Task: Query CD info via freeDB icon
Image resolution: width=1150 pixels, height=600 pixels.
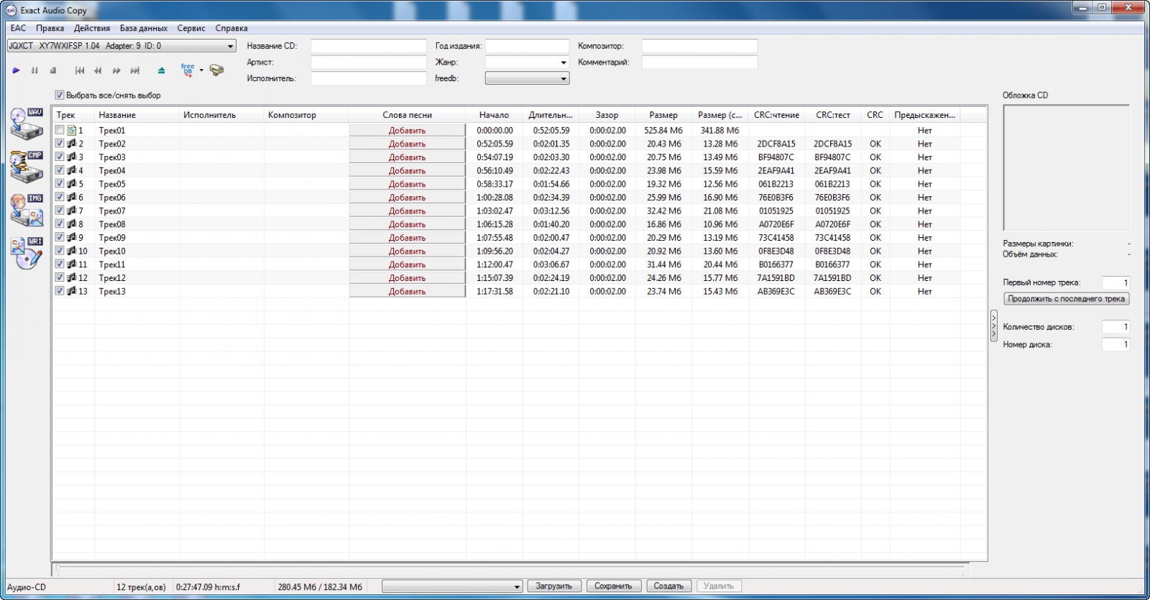Action: [x=188, y=70]
